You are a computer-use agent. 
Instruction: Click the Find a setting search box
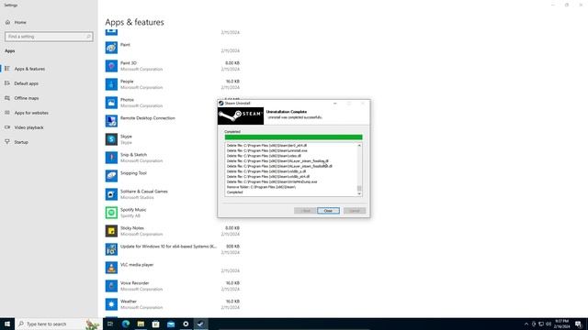[x=49, y=37]
